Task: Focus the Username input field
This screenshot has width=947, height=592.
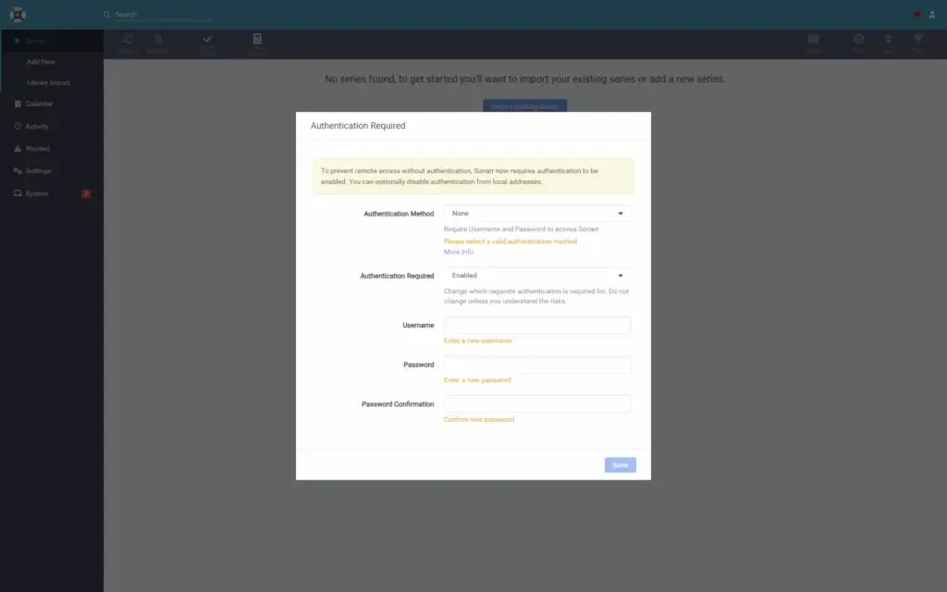Action: [537, 325]
